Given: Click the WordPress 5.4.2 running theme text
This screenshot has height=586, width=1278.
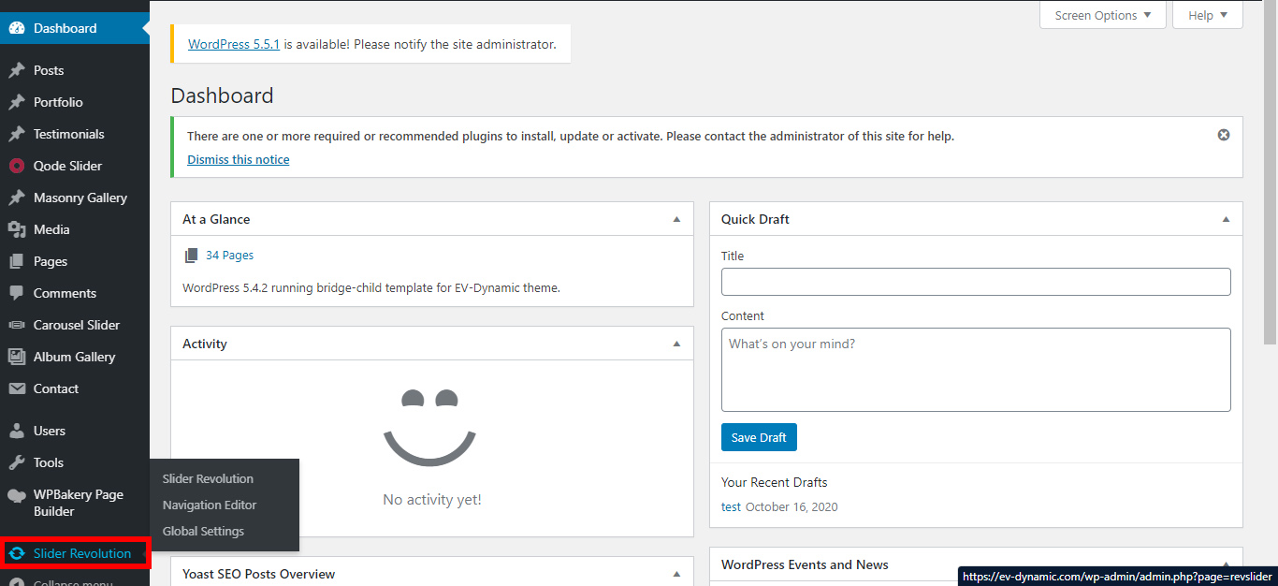Looking at the screenshot, I should [371, 288].
